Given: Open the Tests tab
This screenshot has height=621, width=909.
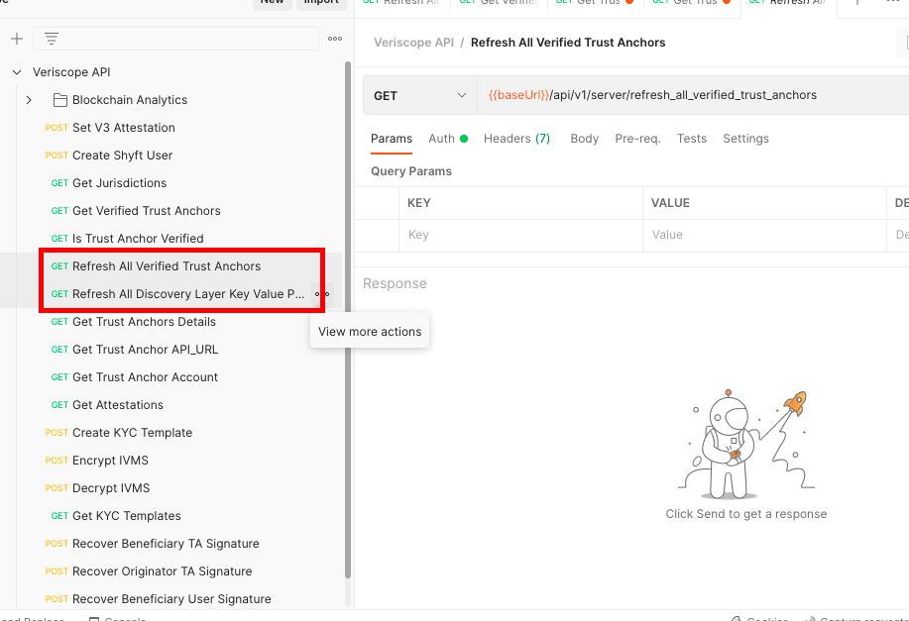Looking at the screenshot, I should 692,139.
